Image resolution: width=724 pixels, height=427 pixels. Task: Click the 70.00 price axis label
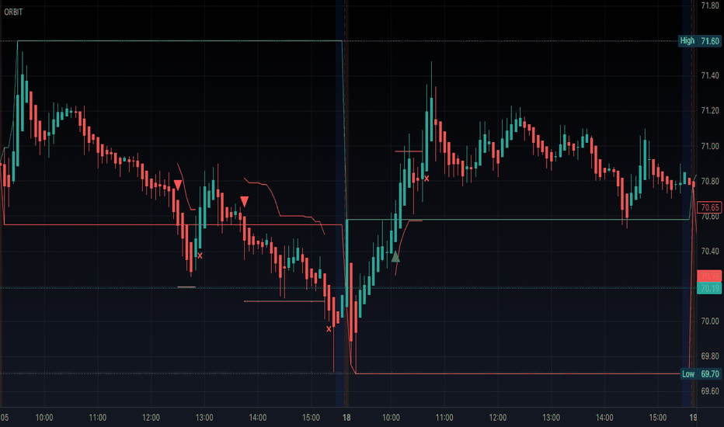pos(710,321)
